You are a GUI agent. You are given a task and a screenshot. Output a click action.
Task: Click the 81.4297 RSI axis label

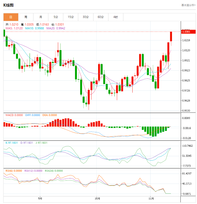click(187, 173)
